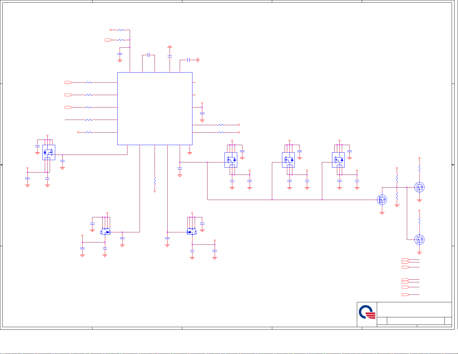Viewport: 458px width, 354px height.
Task: Select the upper resistor on IC's right output lines
Action: [221, 125]
